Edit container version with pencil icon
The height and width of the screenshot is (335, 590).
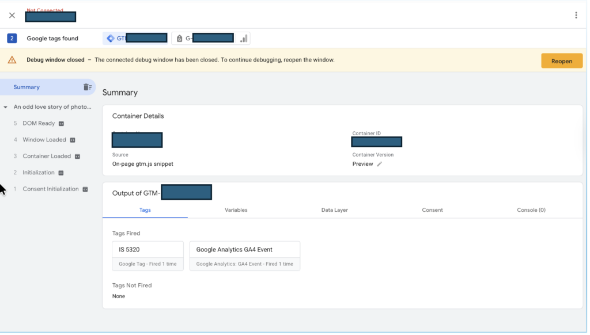pyautogui.click(x=379, y=164)
